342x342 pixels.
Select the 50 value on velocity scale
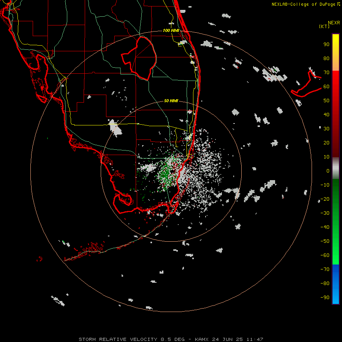click(x=326, y=101)
